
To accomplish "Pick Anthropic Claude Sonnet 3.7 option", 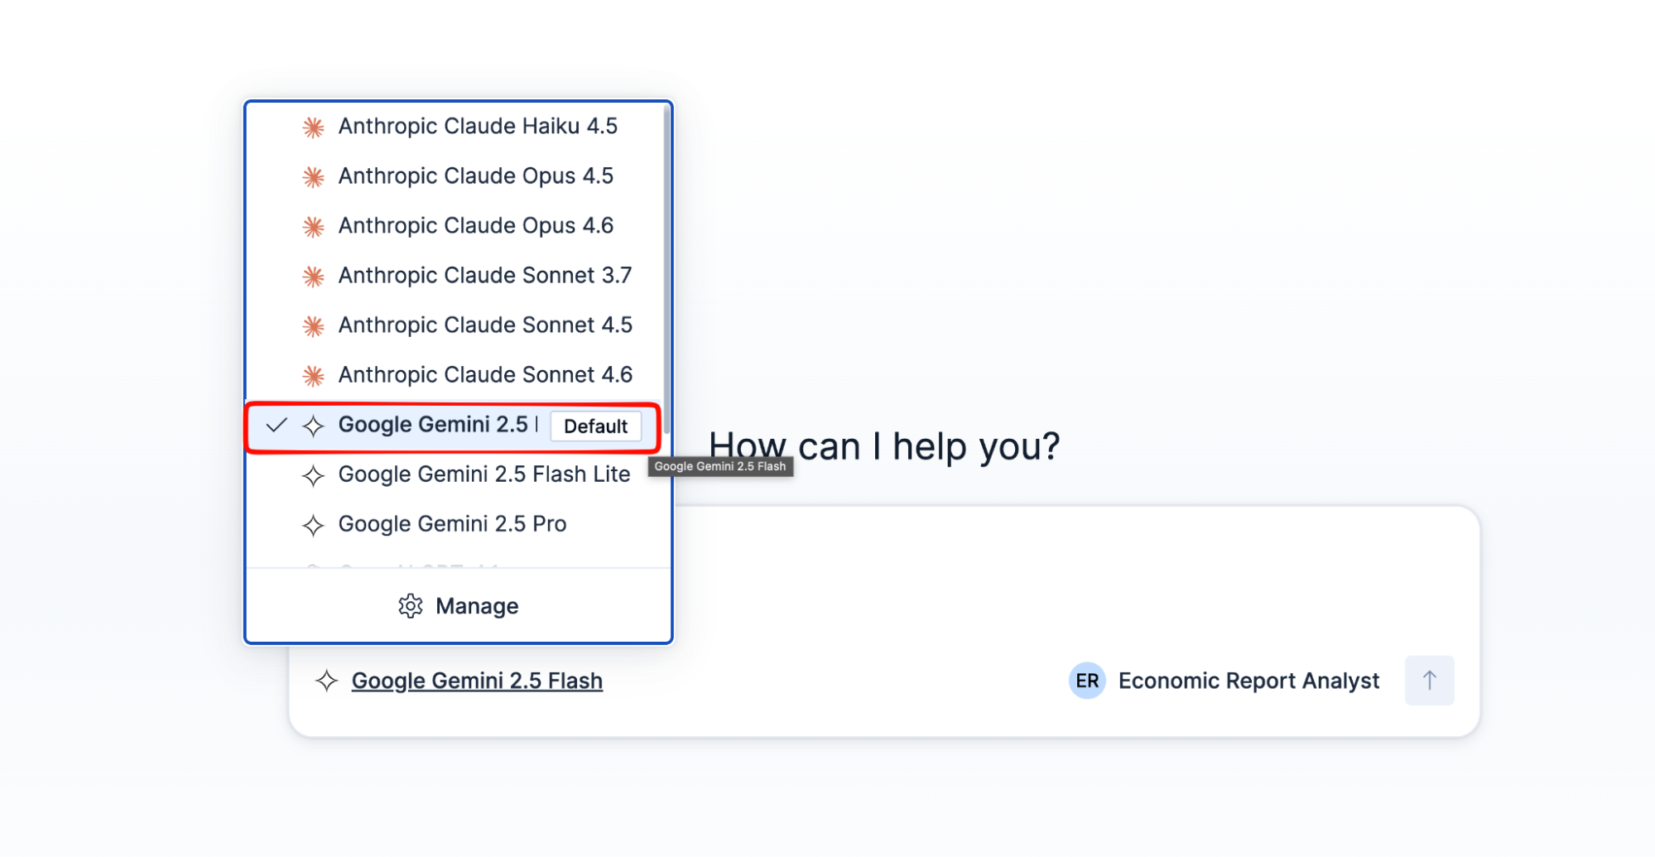I will [x=458, y=276].
